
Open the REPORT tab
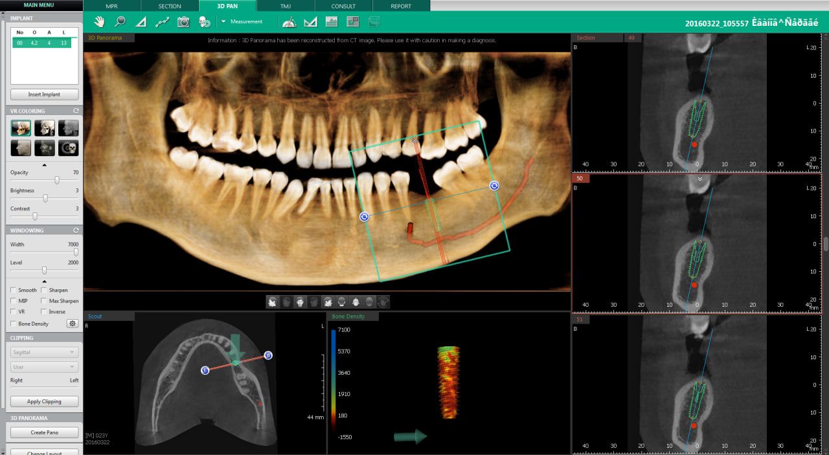[x=401, y=6]
